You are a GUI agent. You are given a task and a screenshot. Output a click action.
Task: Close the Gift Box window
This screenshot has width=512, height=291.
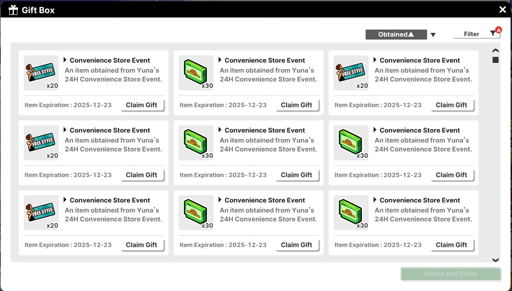tap(502, 10)
